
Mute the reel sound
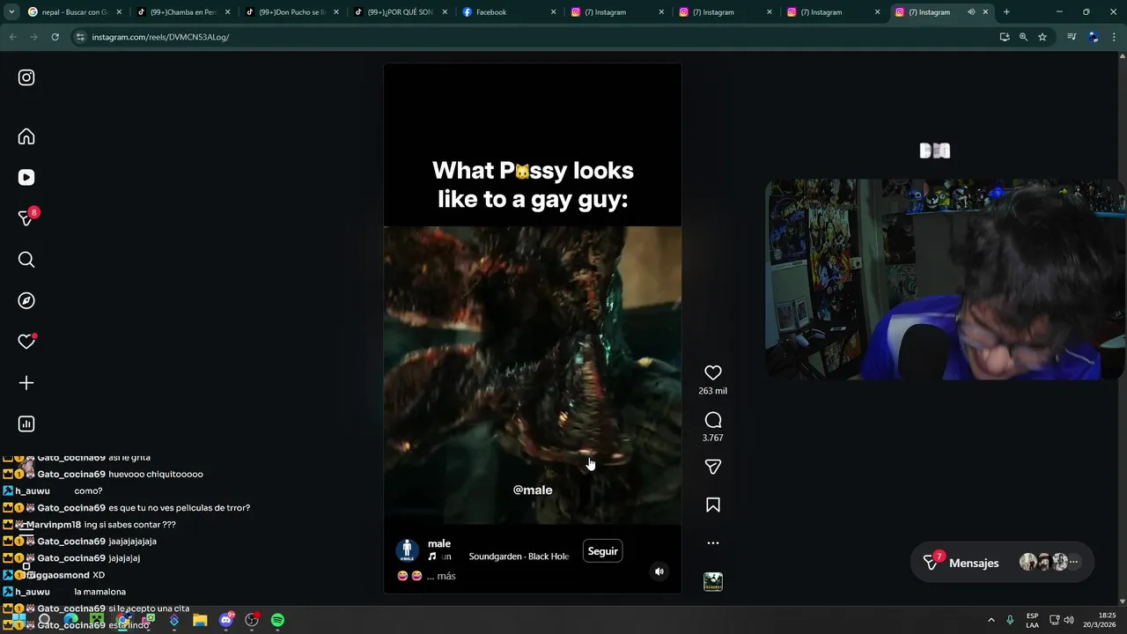(659, 571)
